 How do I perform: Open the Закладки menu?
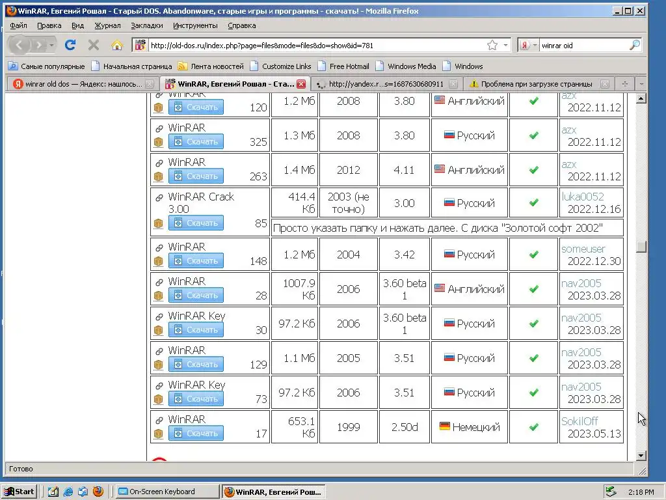point(146,25)
